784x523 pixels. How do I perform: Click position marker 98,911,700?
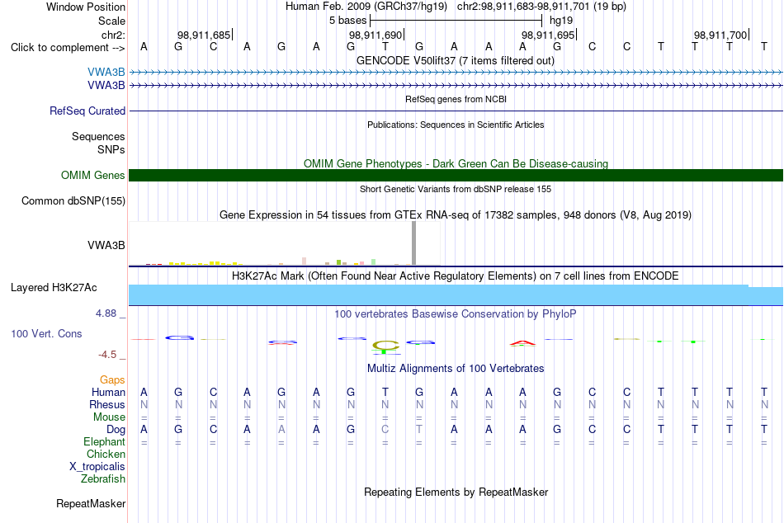[x=720, y=35]
